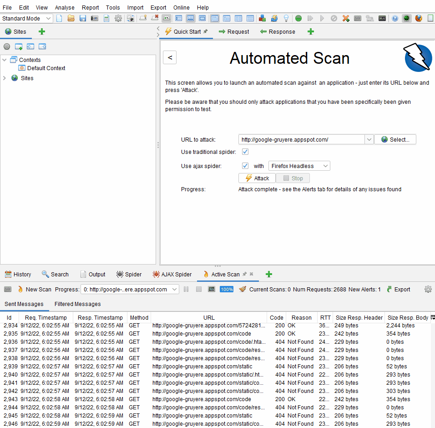Export context icon in Sites panel
This screenshot has height=428, width=435.
pos(42,46)
